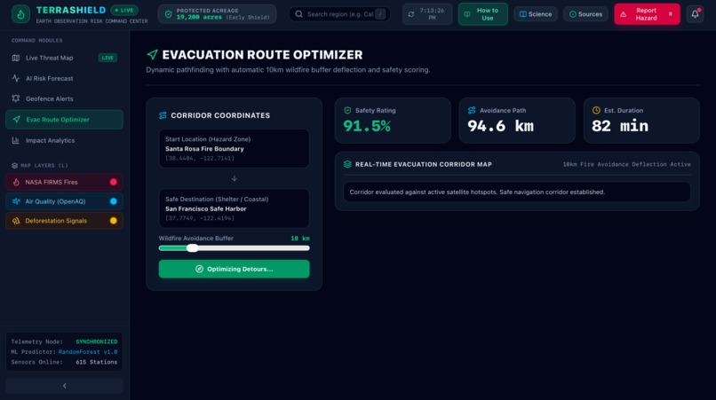Click the LIVE status badge in header
The height and width of the screenshot is (400, 716).
point(124,10)
